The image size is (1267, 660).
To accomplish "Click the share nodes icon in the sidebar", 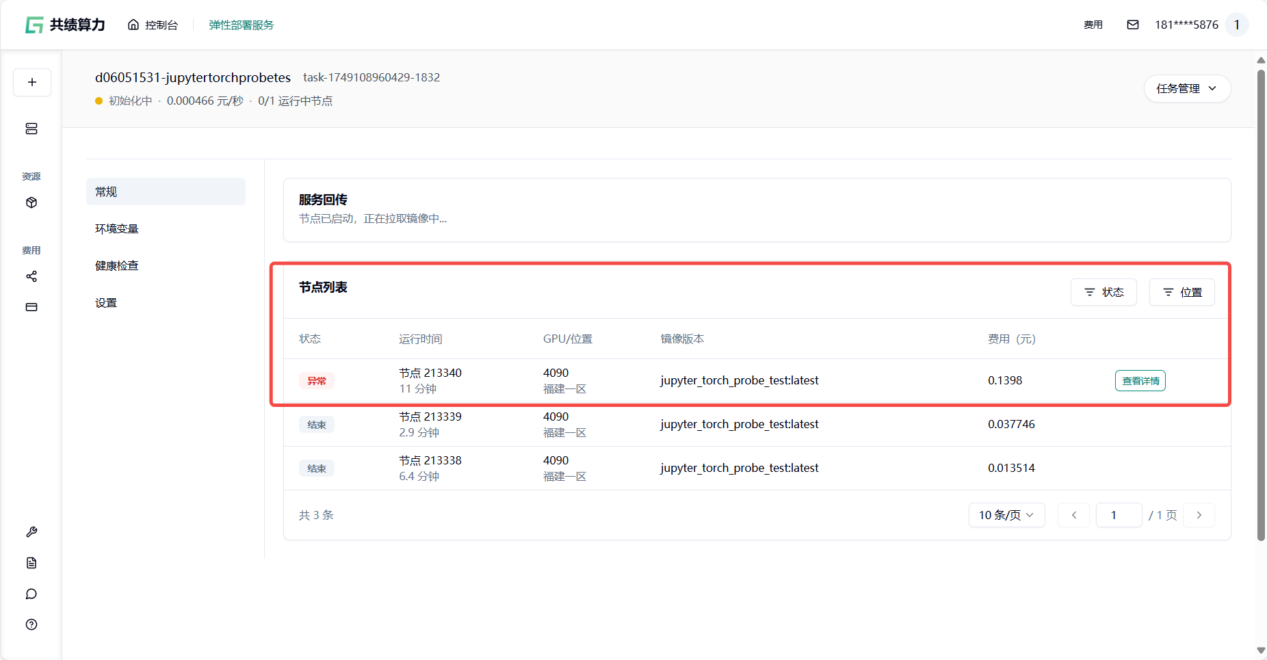I will [x=31, y=276].
